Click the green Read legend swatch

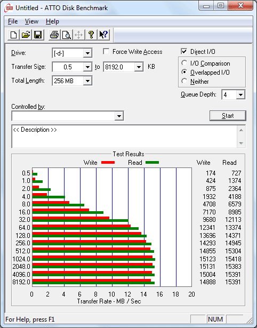tap(152, 162)
